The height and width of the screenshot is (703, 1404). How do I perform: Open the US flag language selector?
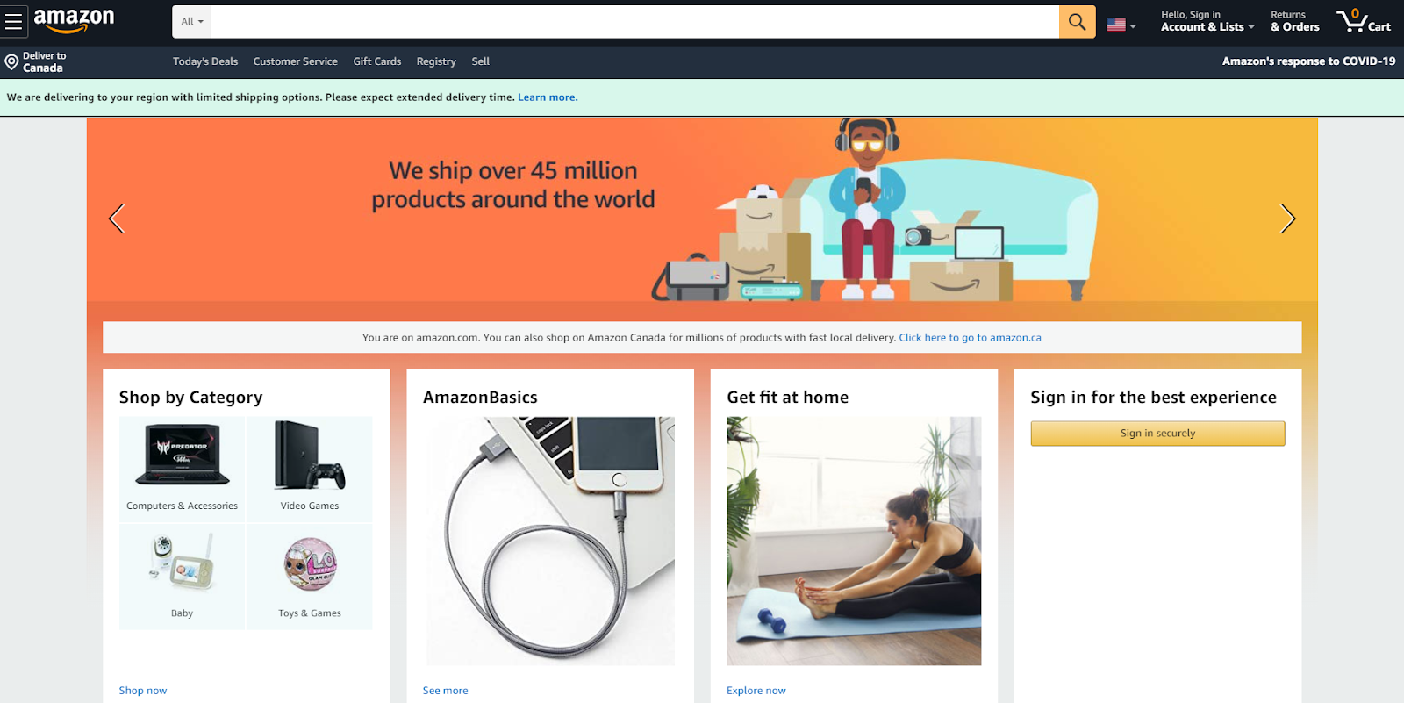tap(1121, 25)
